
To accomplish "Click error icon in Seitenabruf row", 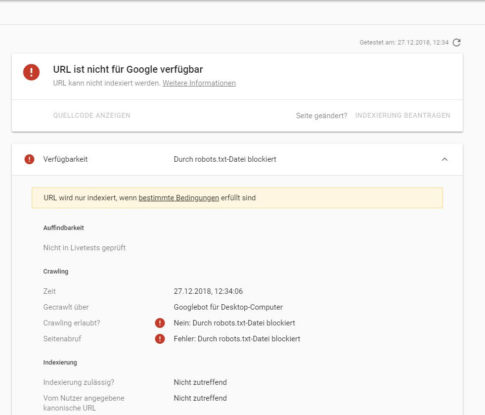I will [x=160, y=338].
